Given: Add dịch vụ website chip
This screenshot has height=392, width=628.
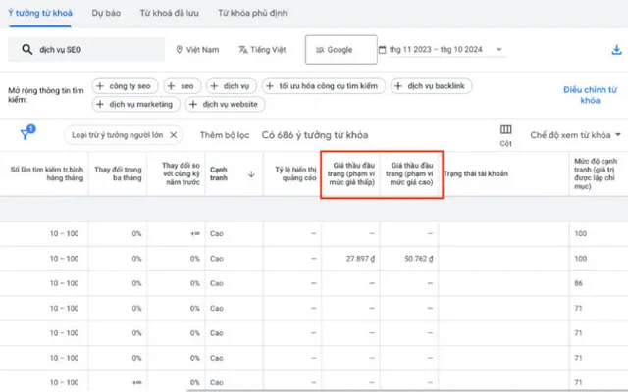Looking at the screenshot, I should [x=225, y=104].
